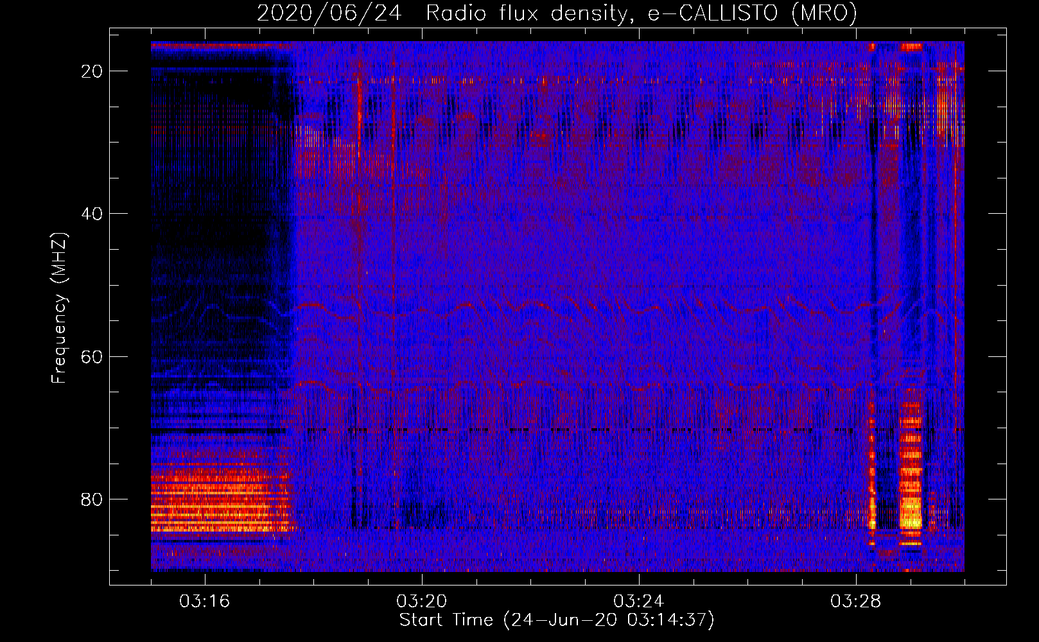The height and width of the screenshot is (642, 1039).
Task: Click the 40 MHz frequency tick label
Action: pos(92,214)
